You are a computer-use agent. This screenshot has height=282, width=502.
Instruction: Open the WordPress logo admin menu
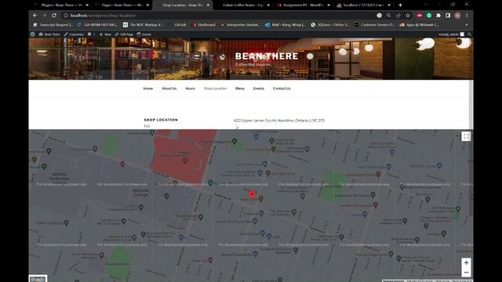click(33, 34)
